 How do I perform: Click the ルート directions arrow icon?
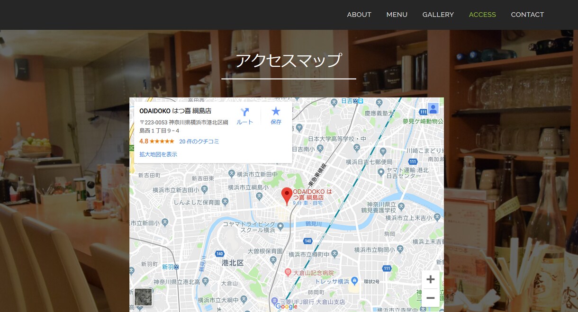(245, 112)
